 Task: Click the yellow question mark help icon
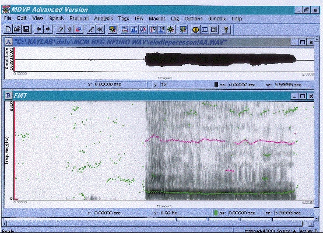point(226,30)
